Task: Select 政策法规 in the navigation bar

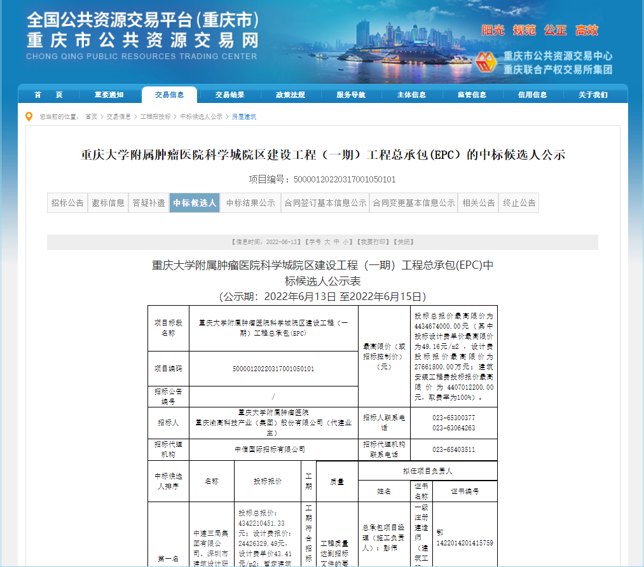Action: [x=290, y=95]
